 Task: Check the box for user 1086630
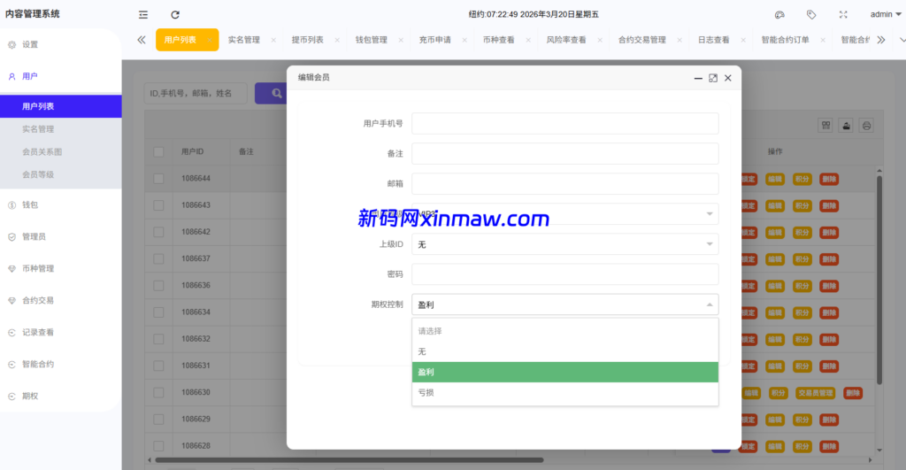coord(158,392)
